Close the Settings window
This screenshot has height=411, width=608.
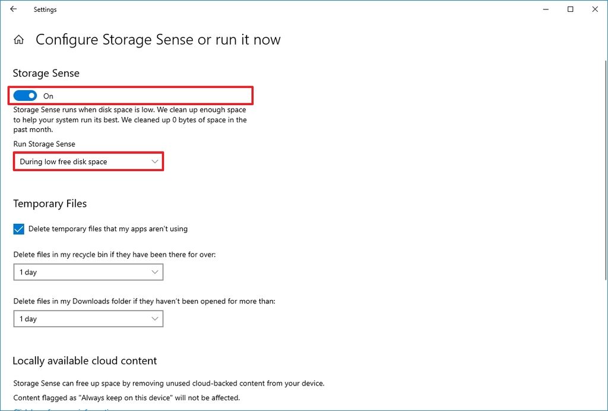point(595,9)
